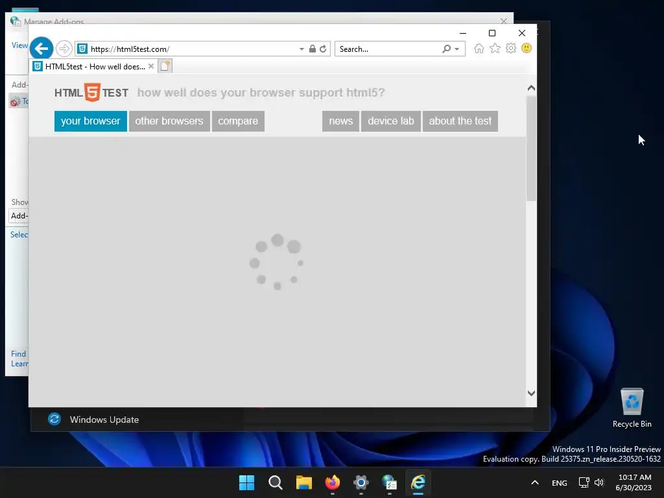Open File Explorer from the taskbar
The width and height of the screenshot is (664, 498).
click(x=304, y=482)
